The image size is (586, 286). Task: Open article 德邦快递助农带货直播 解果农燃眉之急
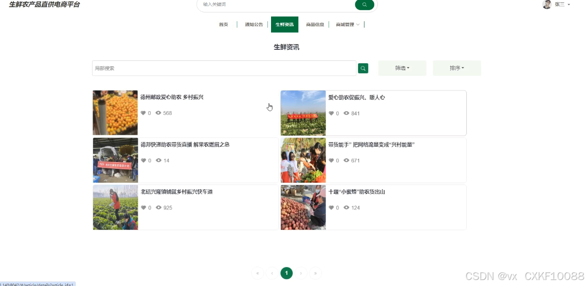click(x=185, y=144)
